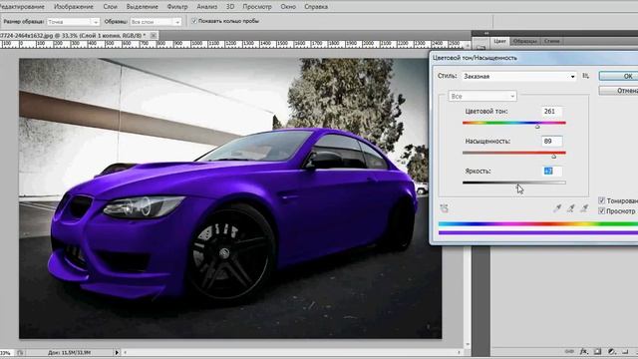Viewport: 638px width, 359px height.
Task: Click the Док document size status text
Action: click(69, 353)
